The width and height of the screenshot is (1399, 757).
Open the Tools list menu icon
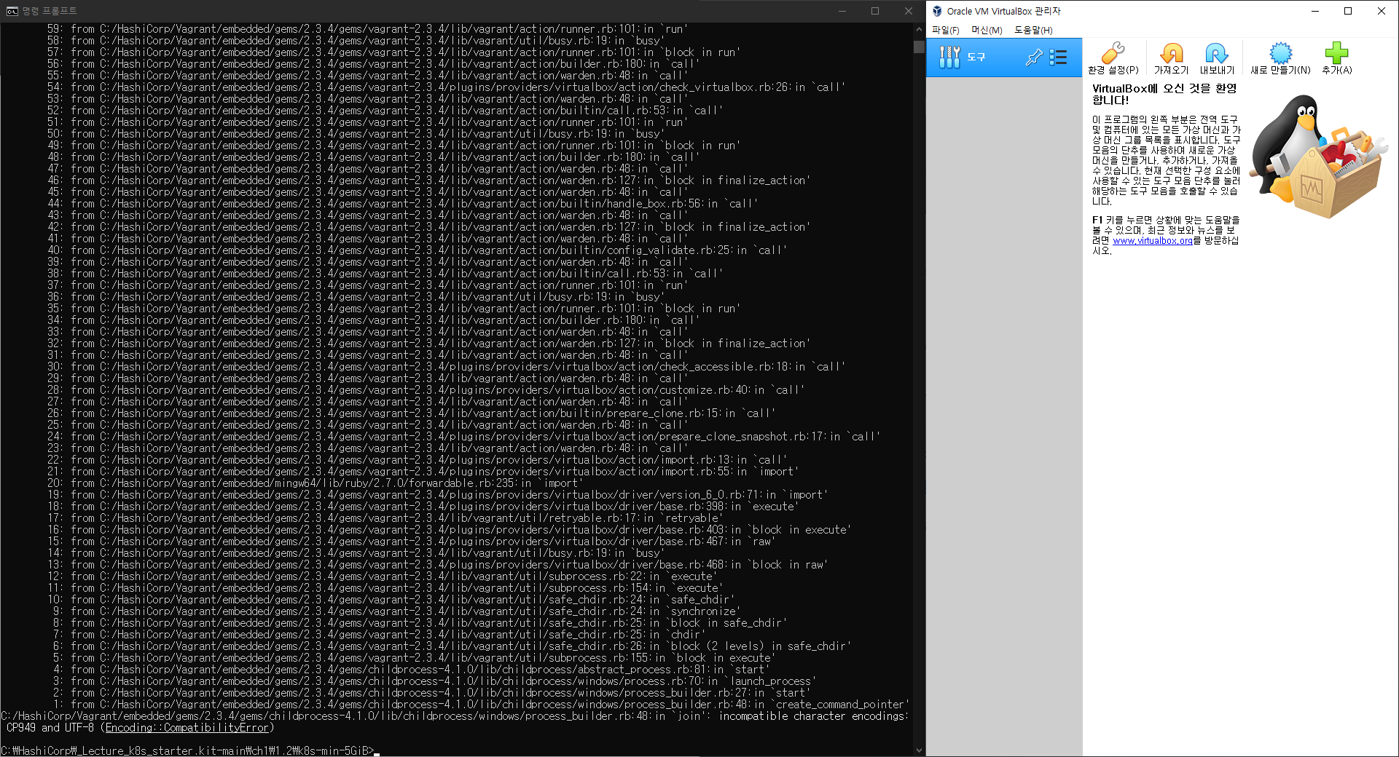pyautogui.click(x=1058, y=58)
